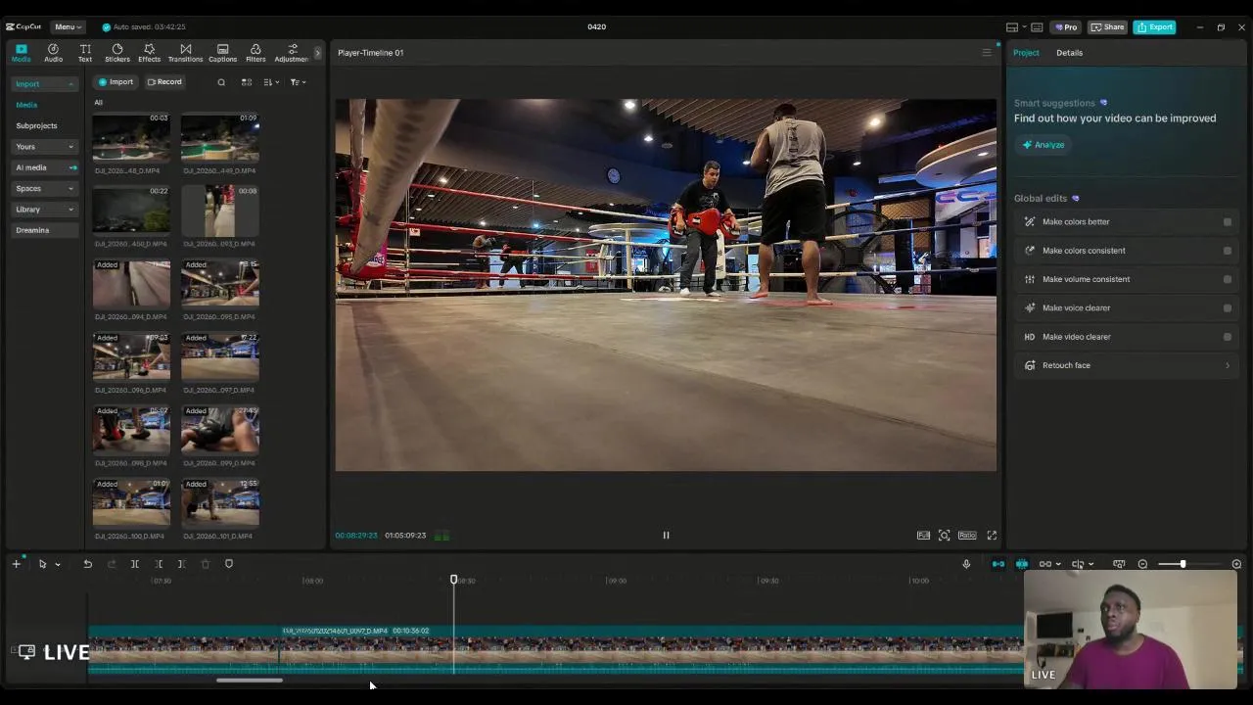Click the Import media button
The image size is (1253, 705).
click(x=116, y=82)
